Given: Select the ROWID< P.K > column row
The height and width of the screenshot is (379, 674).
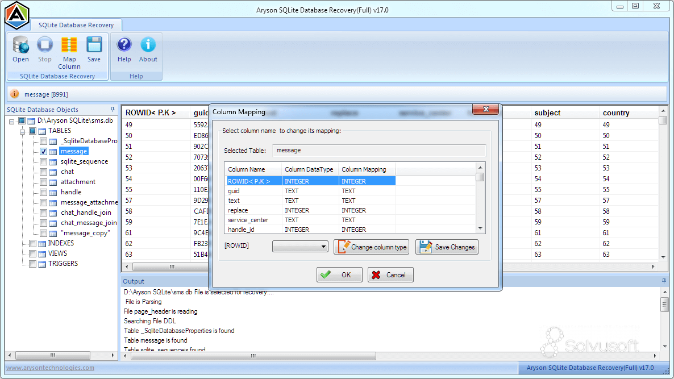Looking at the screenshot, I should [311, 181].
